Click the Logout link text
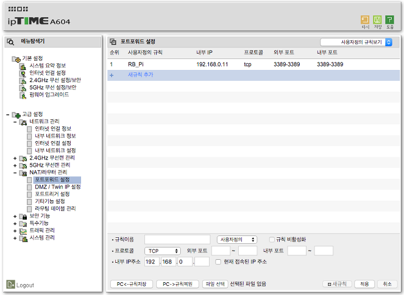Screen dimensions: 404x295 25,285
